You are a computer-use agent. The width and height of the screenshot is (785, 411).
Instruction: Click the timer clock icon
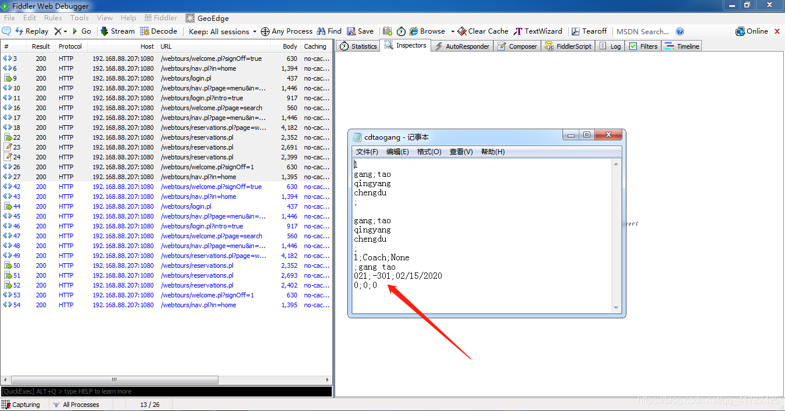[402, 31]
